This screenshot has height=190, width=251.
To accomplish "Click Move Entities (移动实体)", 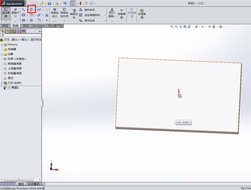I will click(x=87, y=20).
